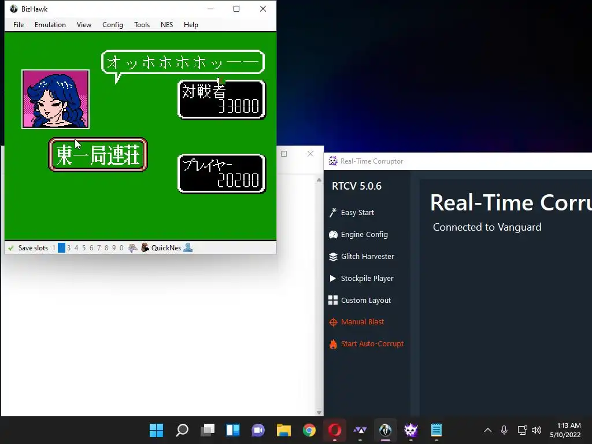Screen dimensions: 592x444
Task: Open Chat app on taskbar
Action: pyautogui.click(x=258, y=430)
